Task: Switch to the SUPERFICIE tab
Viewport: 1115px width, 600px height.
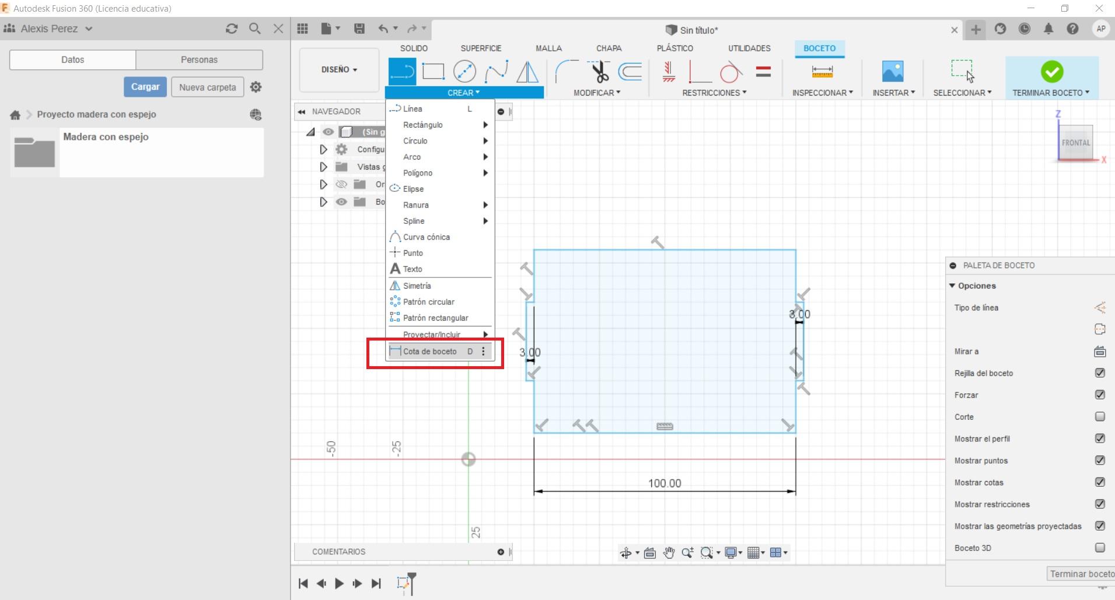Action: point(481,48)
